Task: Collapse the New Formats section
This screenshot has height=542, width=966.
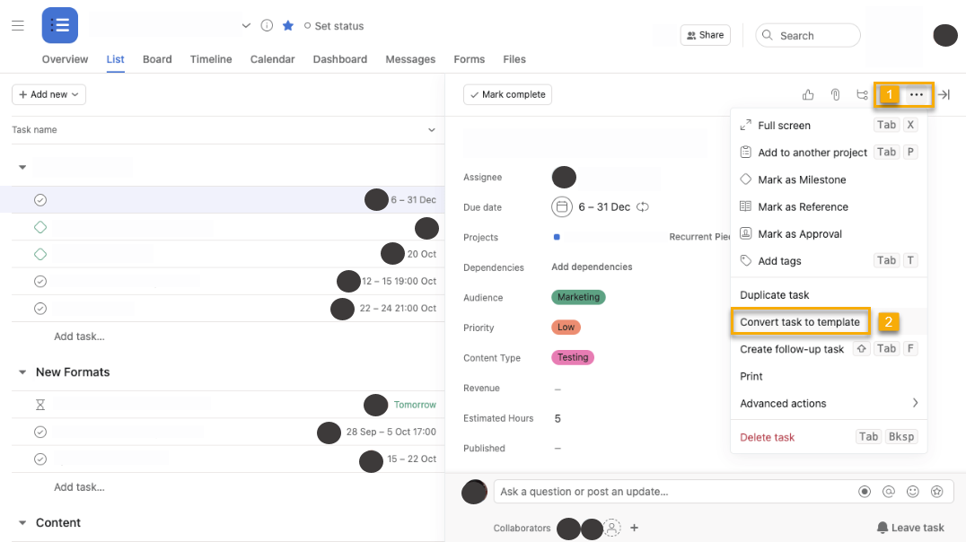Action: pyautogui.click(x=22, y=372)
